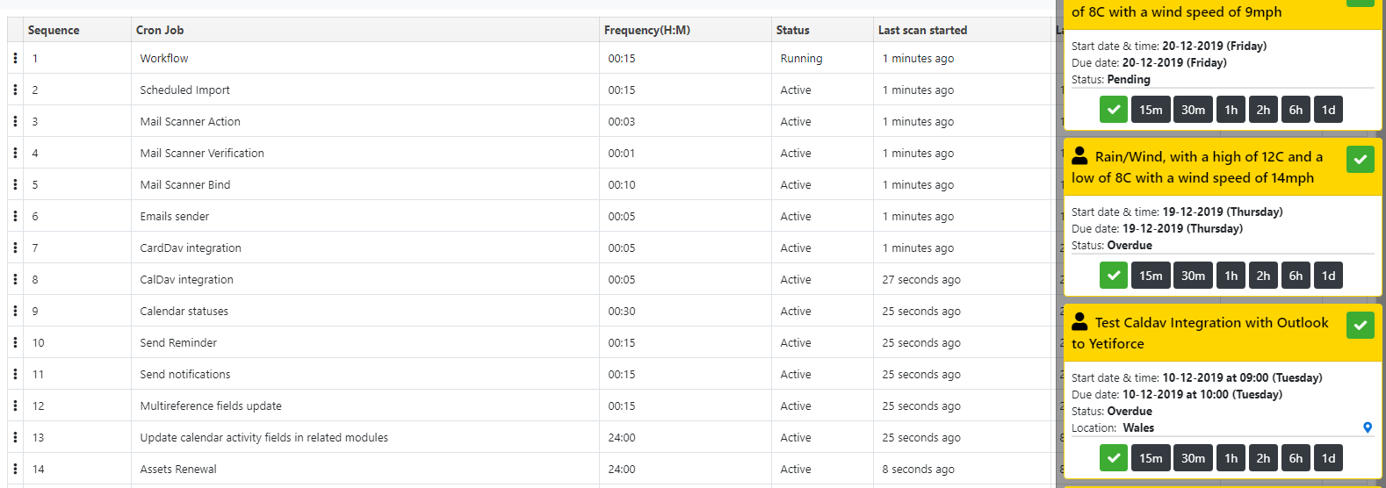The image size is (1386, 488).
Task: Open the row menu for Update calendar activity fields
Action: (x=15, y=437)
